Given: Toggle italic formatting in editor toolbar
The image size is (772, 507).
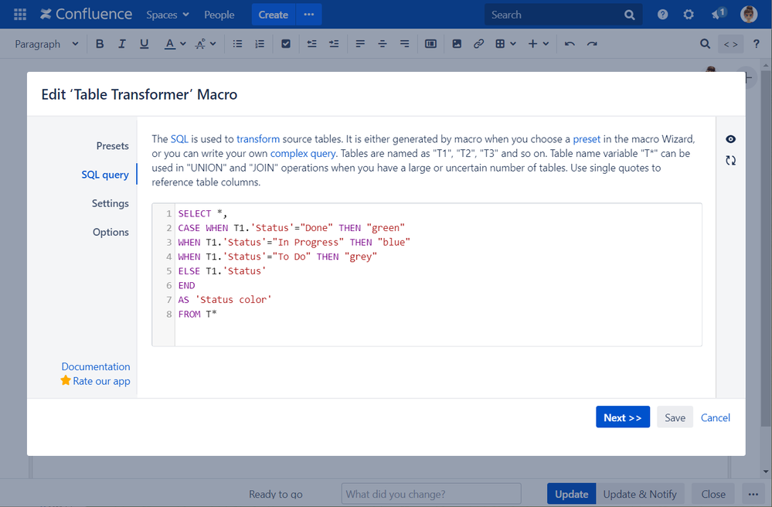Looking at the screenshot, I should click(x=121, y=44).
